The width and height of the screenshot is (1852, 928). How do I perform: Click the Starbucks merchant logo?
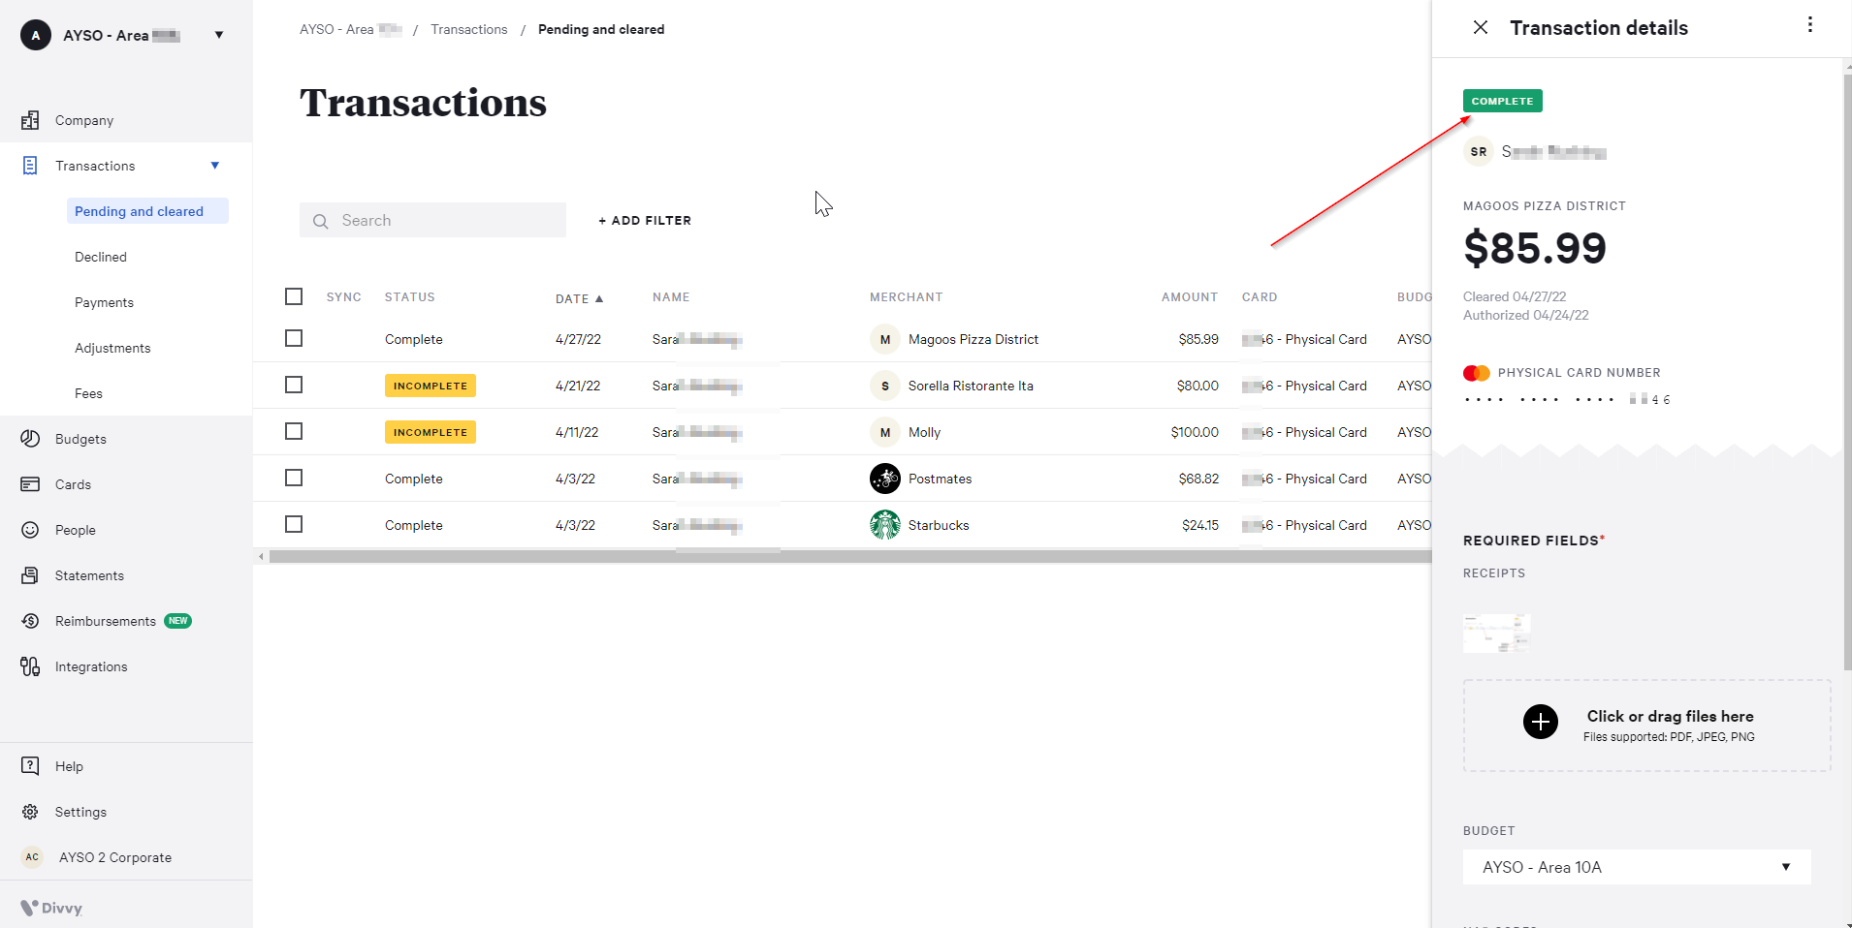coord(884,525)
